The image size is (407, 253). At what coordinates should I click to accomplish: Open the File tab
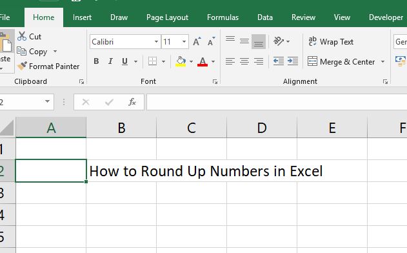[5, 17]
